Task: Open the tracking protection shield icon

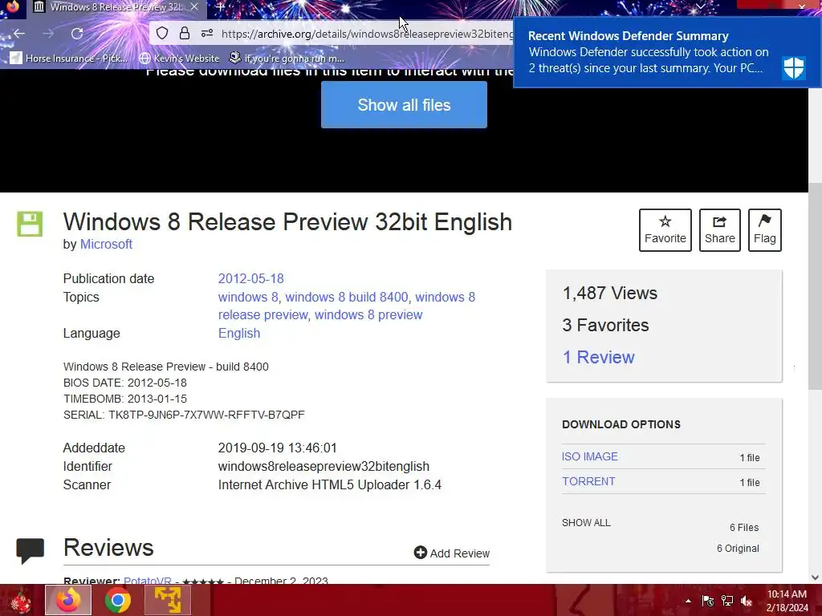Action: tap(162, 34)
